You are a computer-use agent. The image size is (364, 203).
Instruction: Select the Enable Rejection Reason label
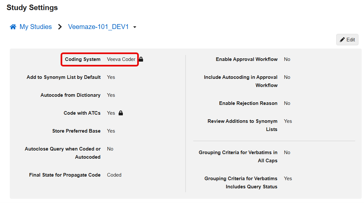tap(248, 103)
